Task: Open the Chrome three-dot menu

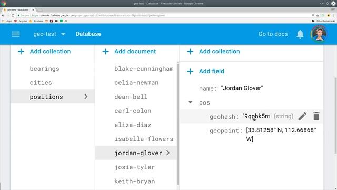Action: pos(334,15)
